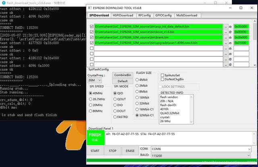
Task: Uncheck the boot_v1.6.bin row checkbox
Action: tap(92, 32)
